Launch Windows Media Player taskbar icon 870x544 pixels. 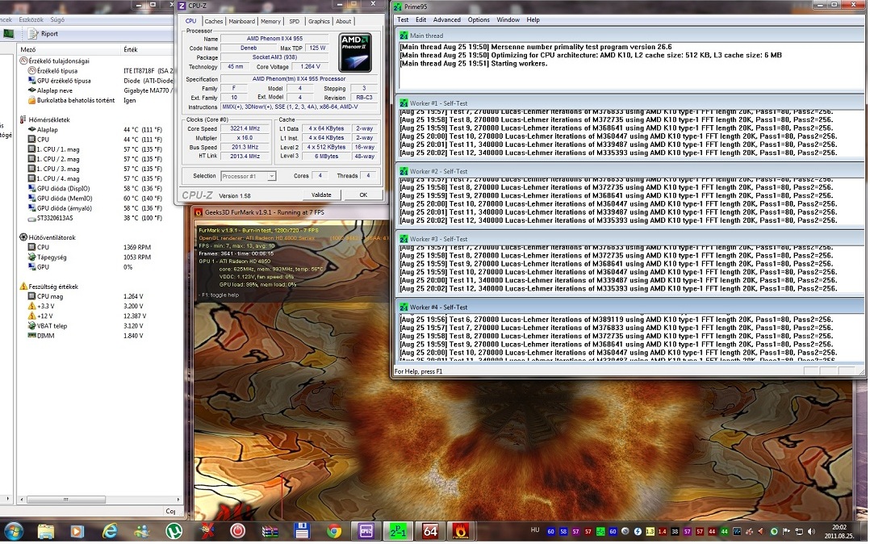[77, 531]
